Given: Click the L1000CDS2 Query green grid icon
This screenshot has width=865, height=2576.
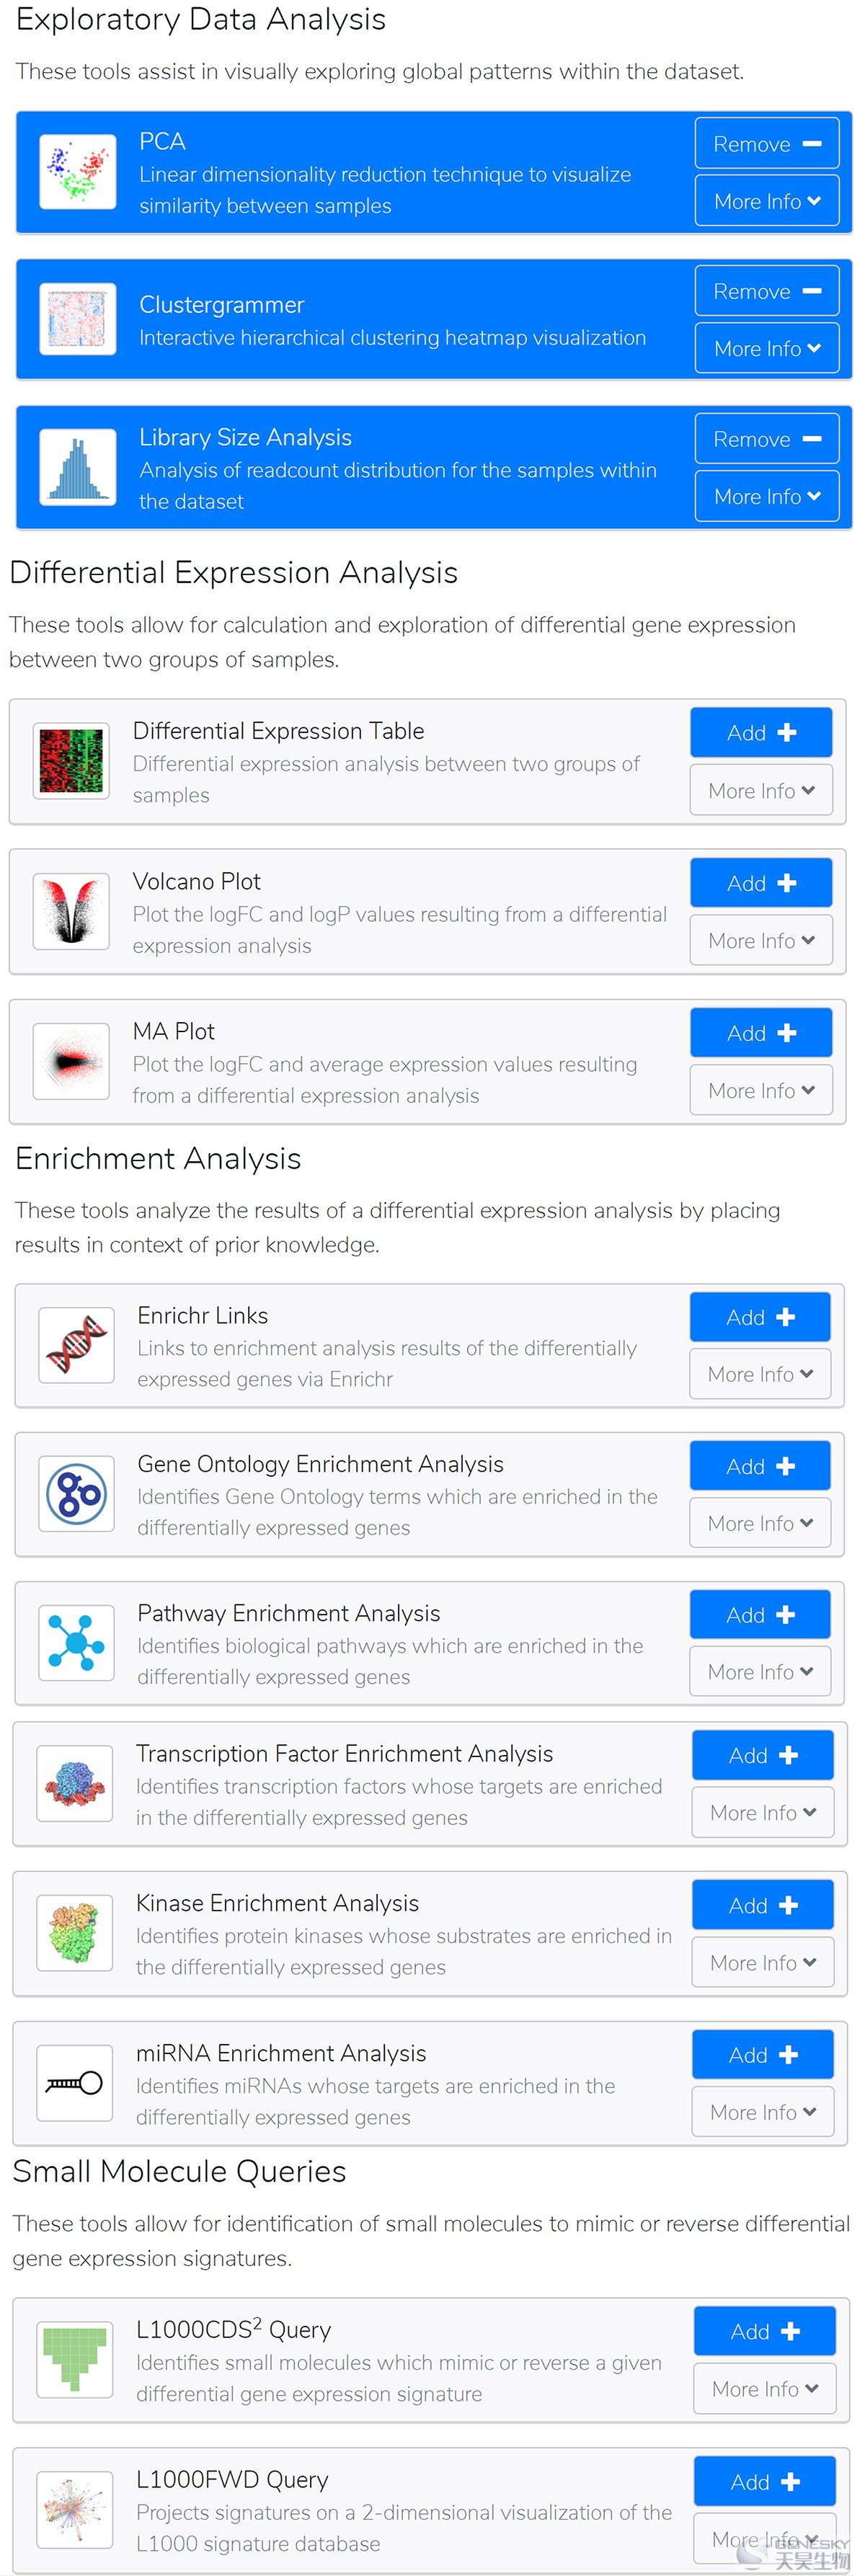Looking at the screenshot, I should pos(75,2360).
